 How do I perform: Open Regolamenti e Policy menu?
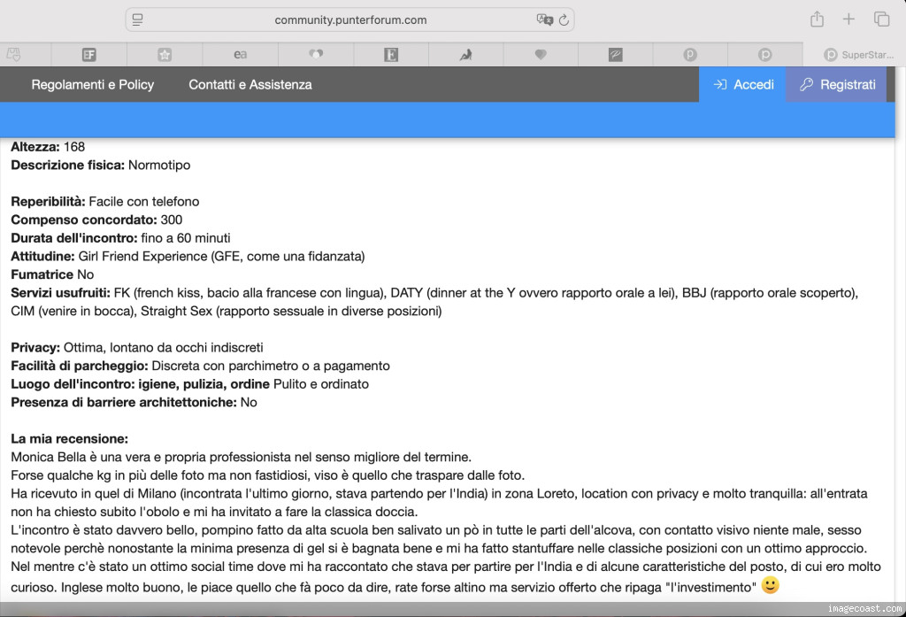92,85
